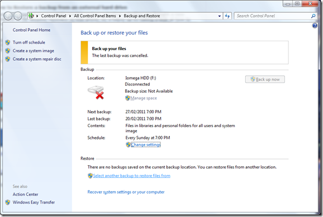Viewport: 323px width, 217px height.
Task: Click last backup date 20/02/2011 7:00 PM
Action: pyautogui.click(x=143, y=119)
